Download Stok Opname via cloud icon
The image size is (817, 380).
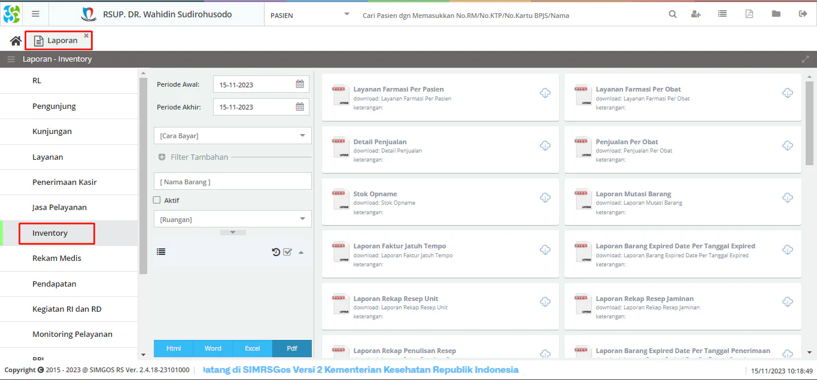545,197
